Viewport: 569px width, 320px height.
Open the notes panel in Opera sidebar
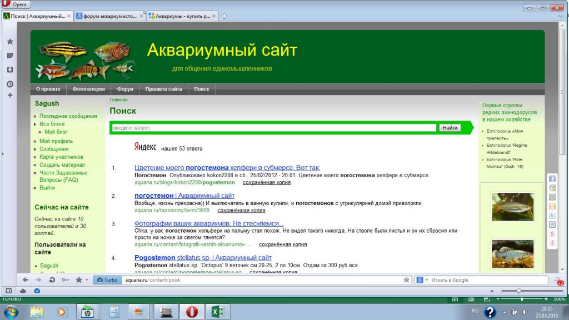pos(10,56)
